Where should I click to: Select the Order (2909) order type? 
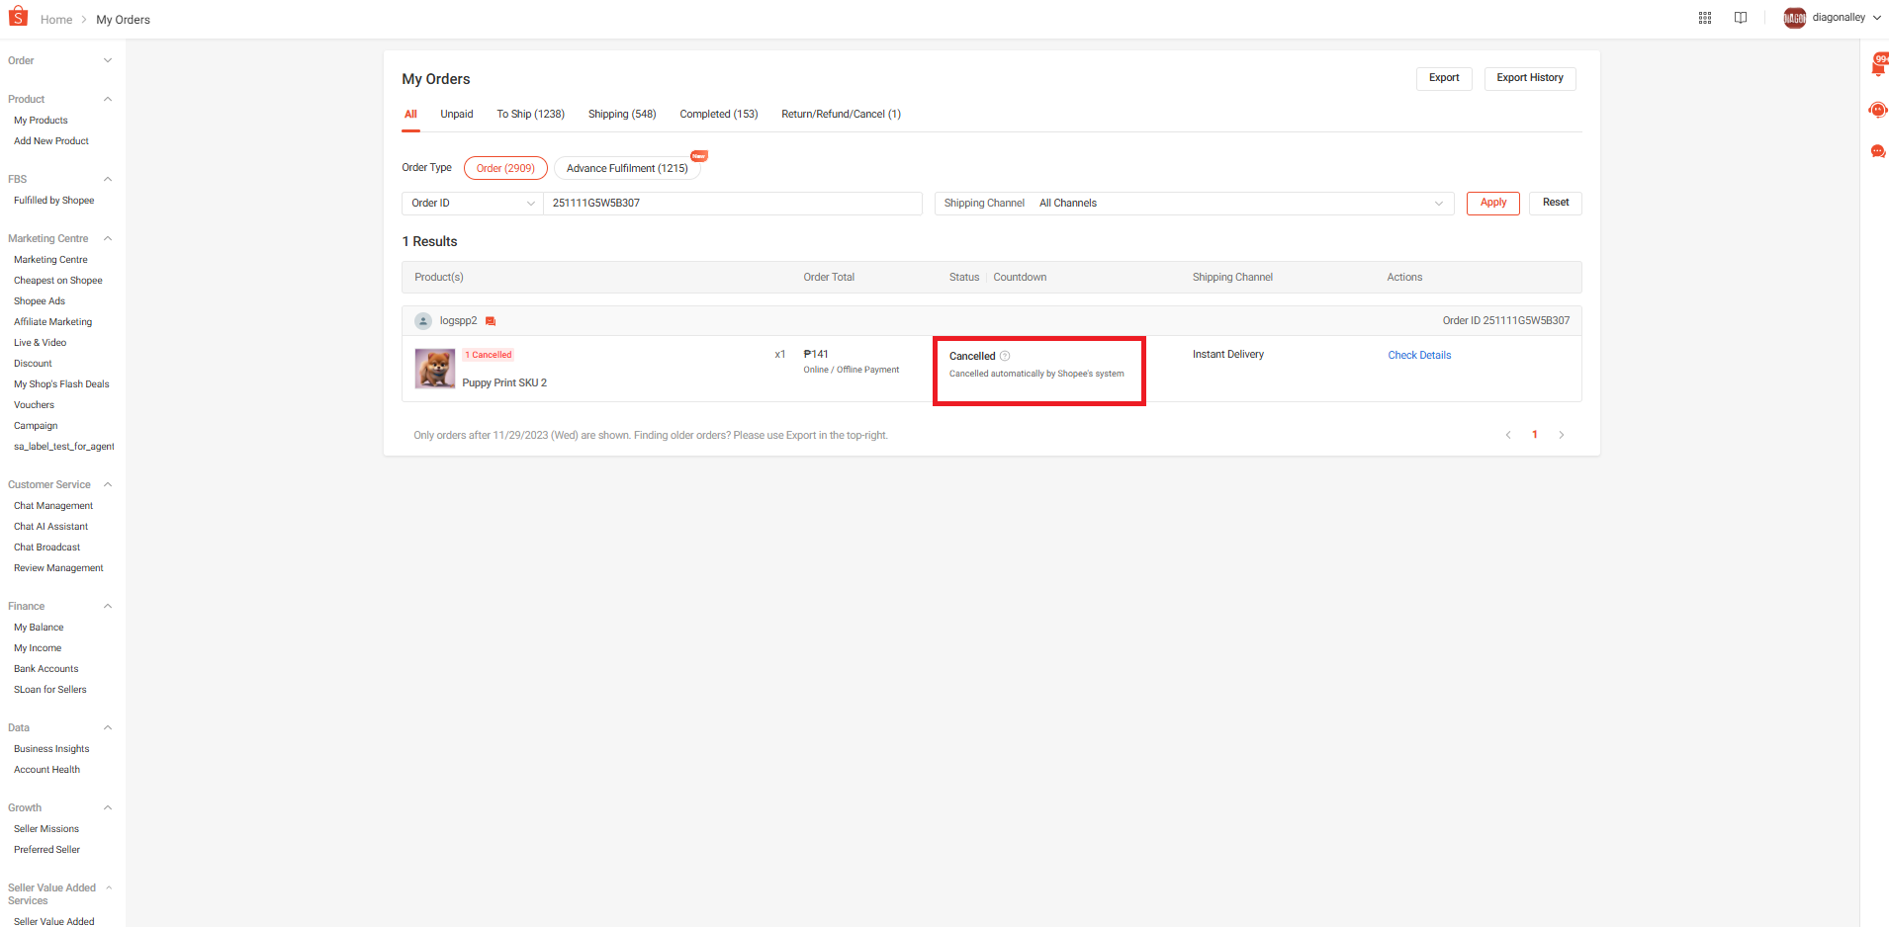(x=505, y=168)
